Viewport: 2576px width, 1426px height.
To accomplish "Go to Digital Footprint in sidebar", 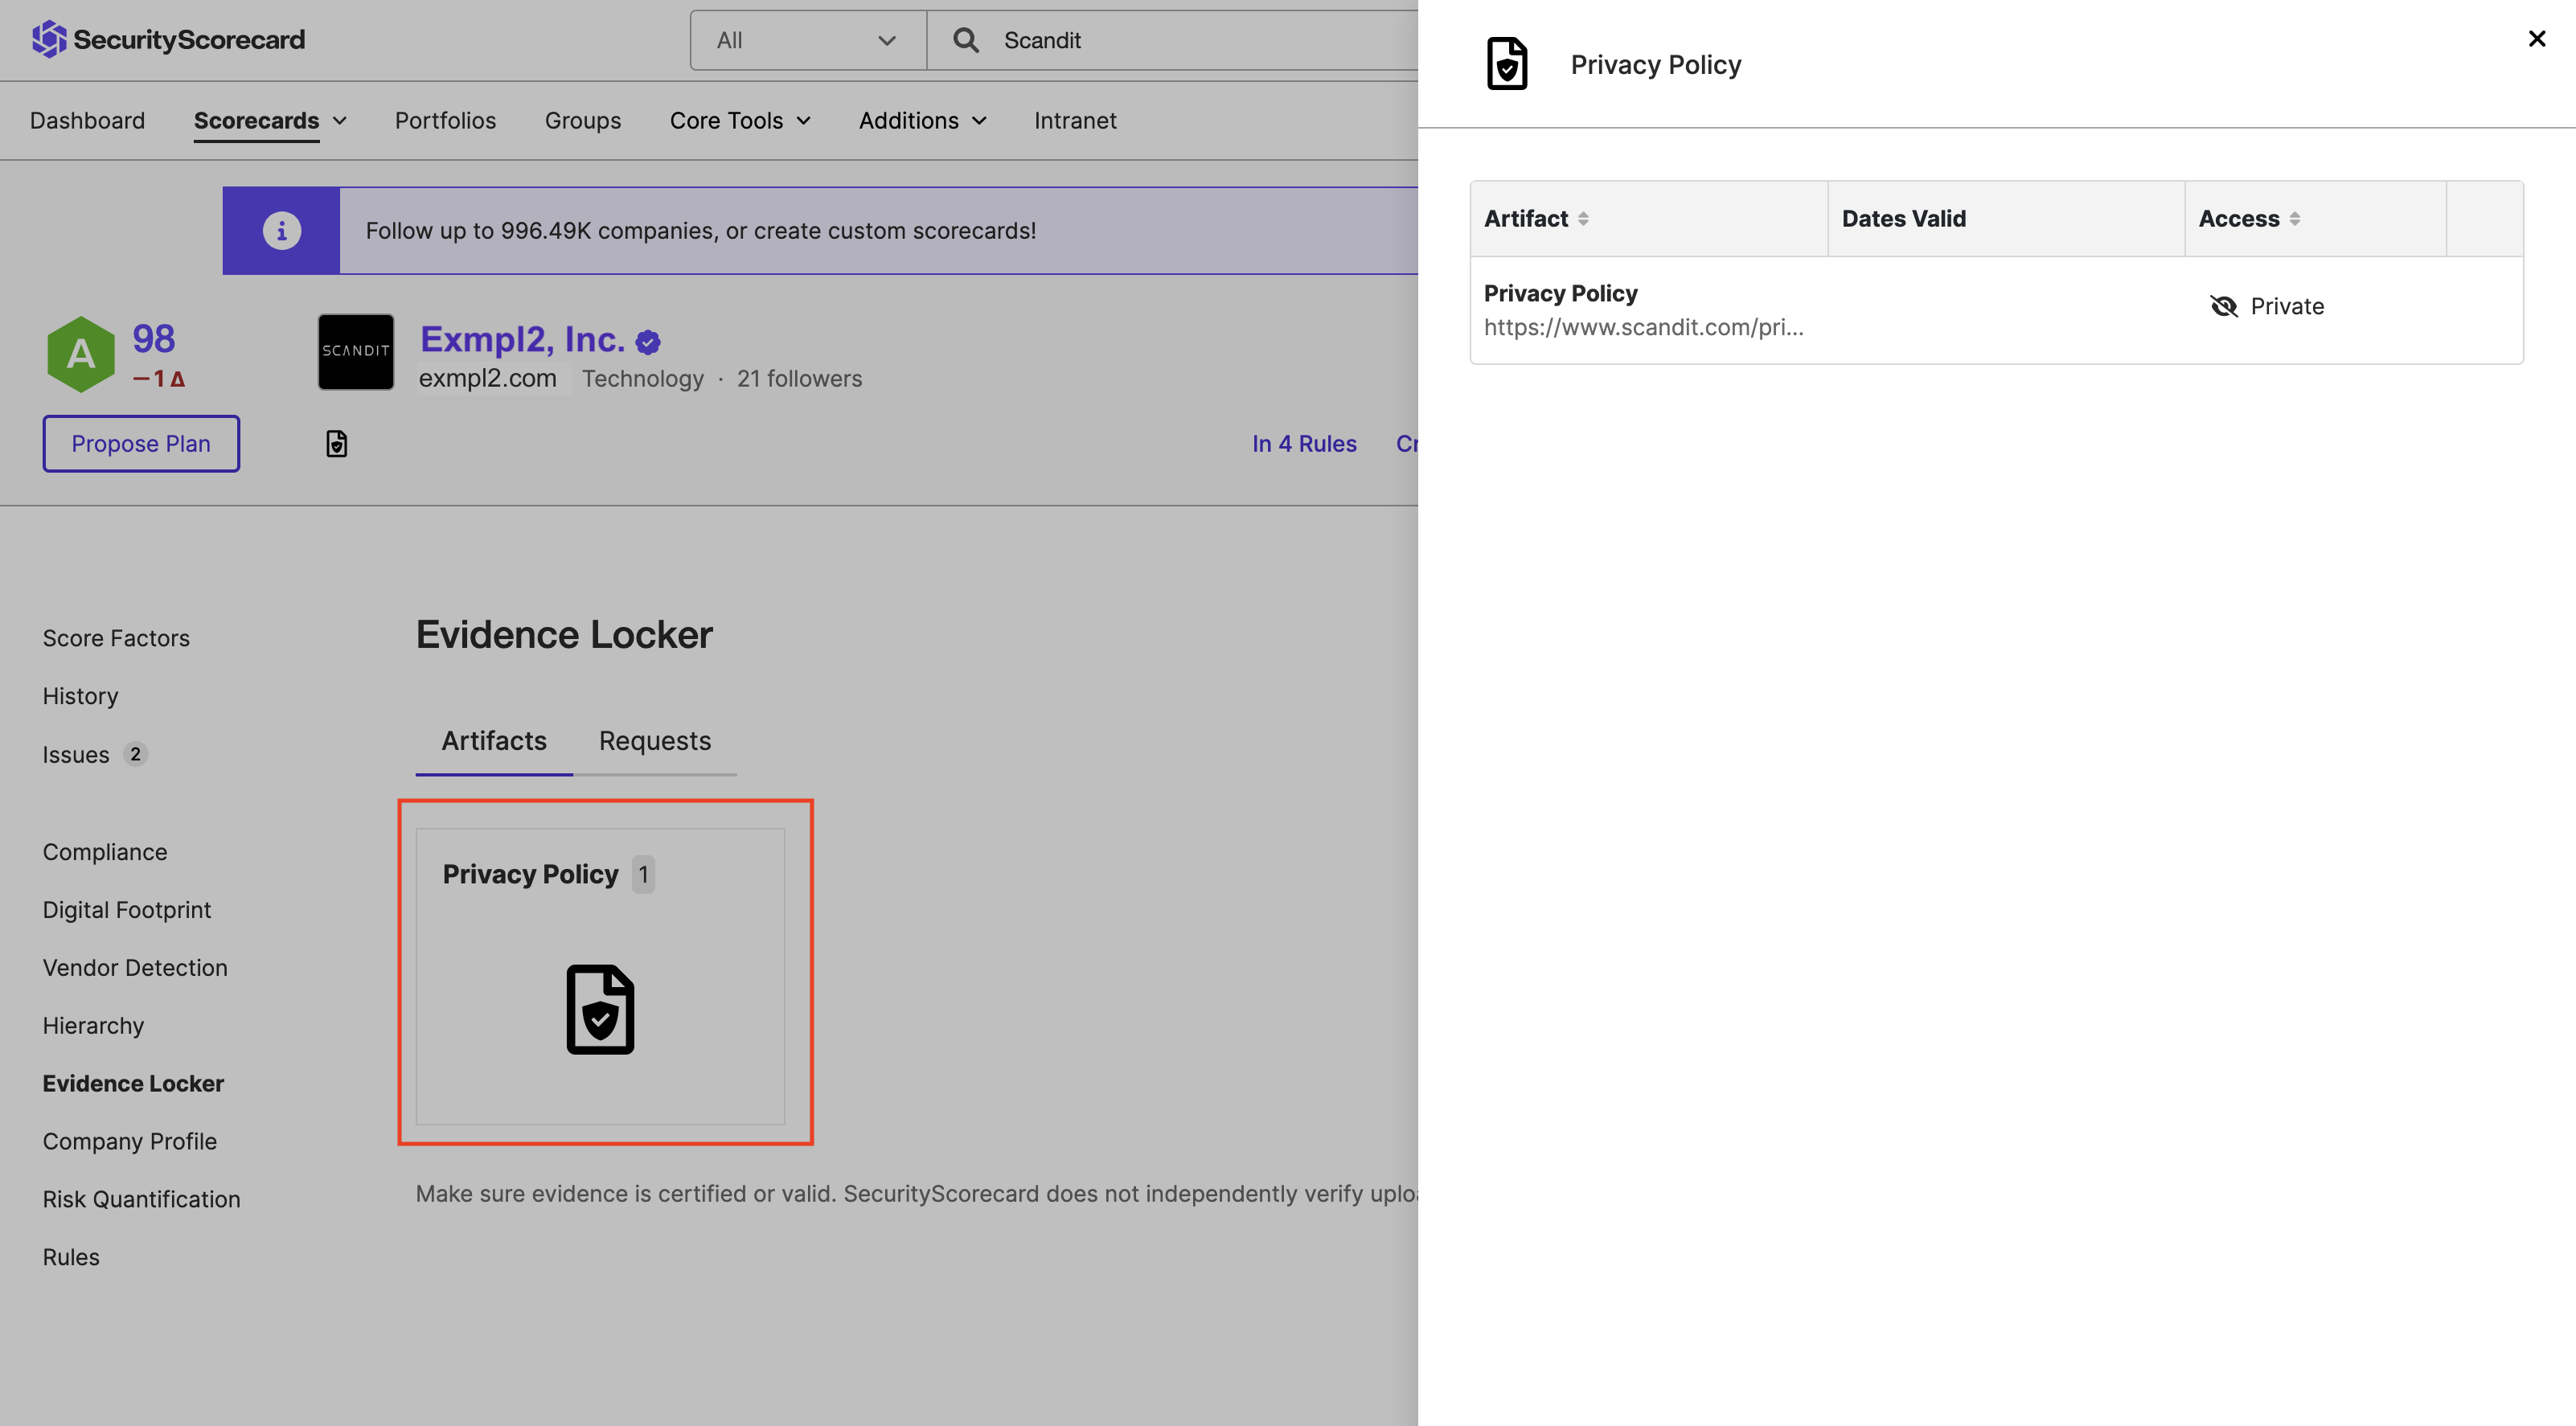I will pos(126,910).
